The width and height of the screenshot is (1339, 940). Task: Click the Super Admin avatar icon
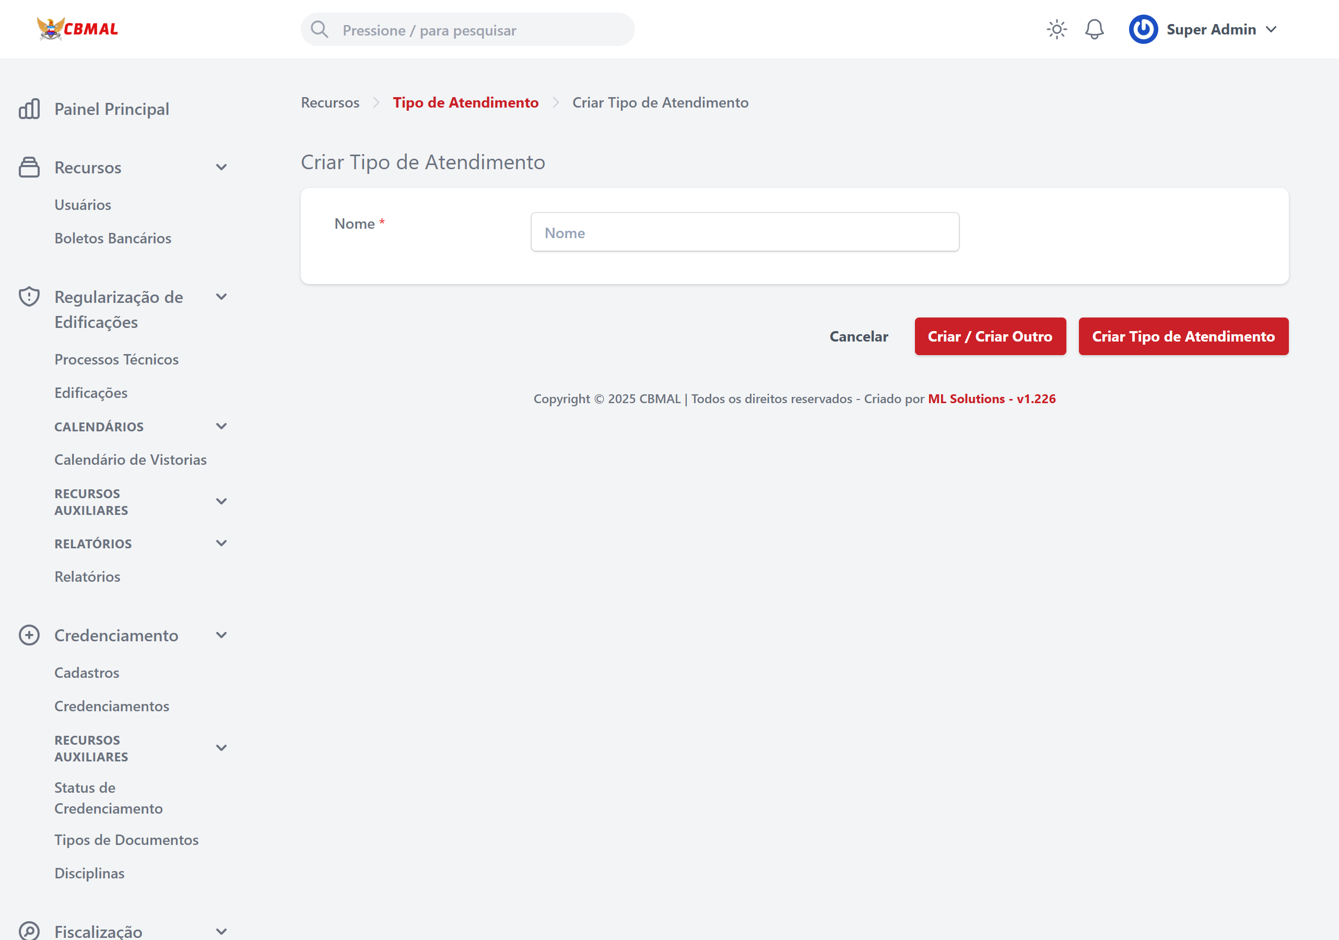click(x=1143, y=29)
